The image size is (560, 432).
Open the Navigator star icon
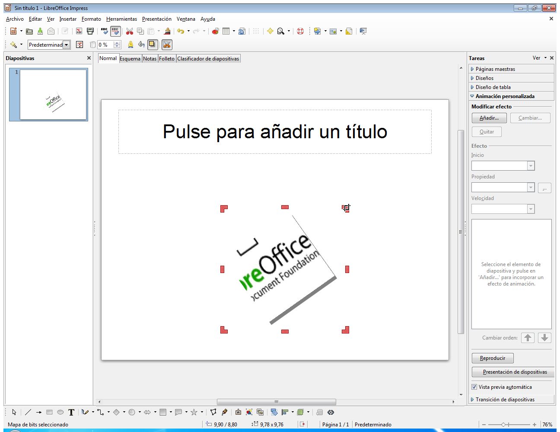(270, 31)
